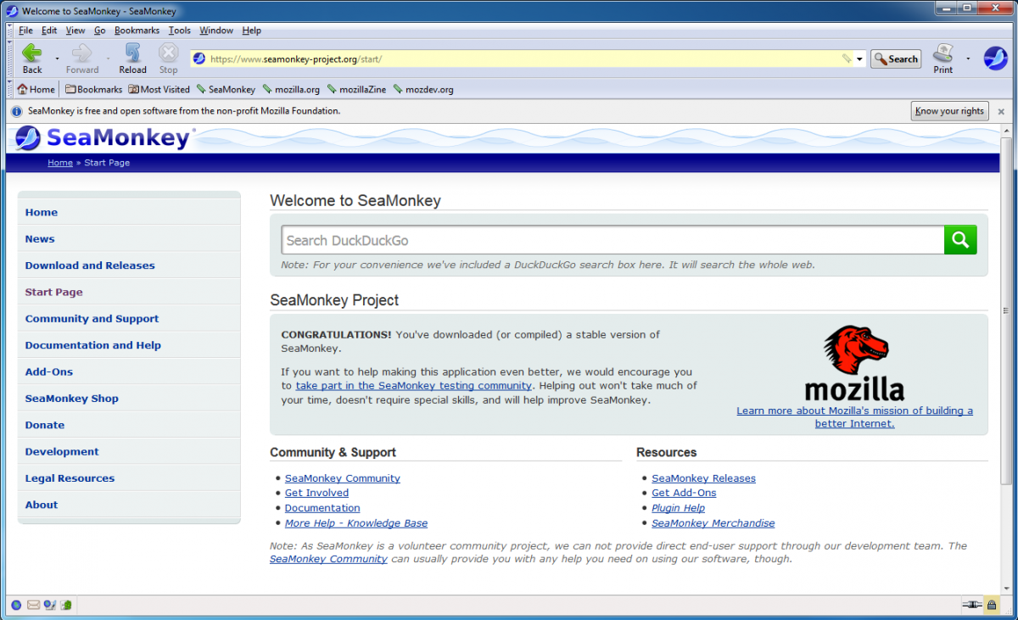Viewport: 1018px width, 620px height.
Task: Click the Print toolbar icon
Action: pos(943,54)
